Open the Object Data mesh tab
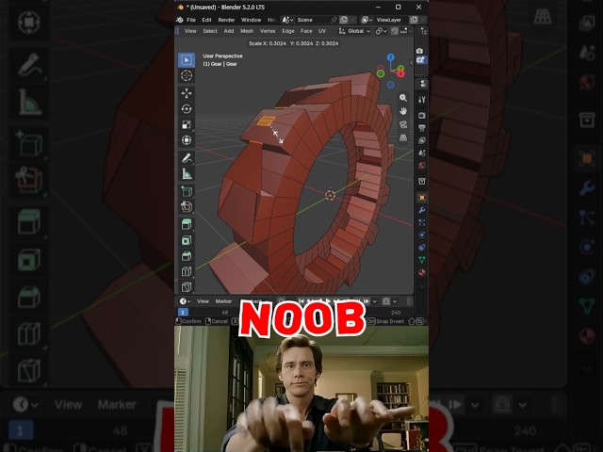Viewport: 603px width, 452px height. (422, 260)
